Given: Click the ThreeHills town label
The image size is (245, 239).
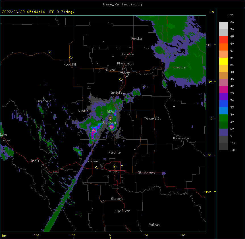Looking at the screenshot, I should (x=153, y=119).
